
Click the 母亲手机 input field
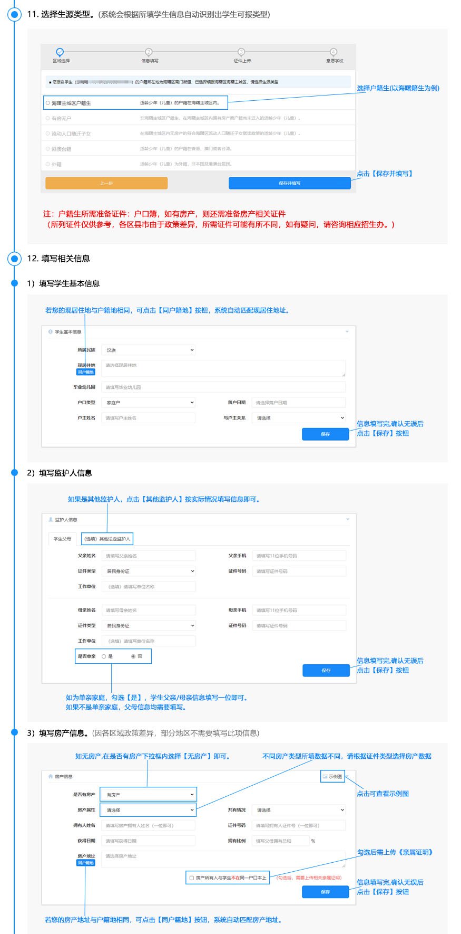(x=299, y=610)
